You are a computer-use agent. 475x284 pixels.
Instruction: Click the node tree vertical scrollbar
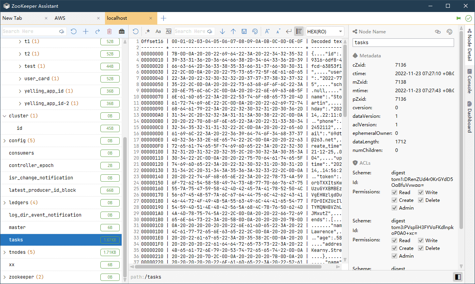point(125,207)
